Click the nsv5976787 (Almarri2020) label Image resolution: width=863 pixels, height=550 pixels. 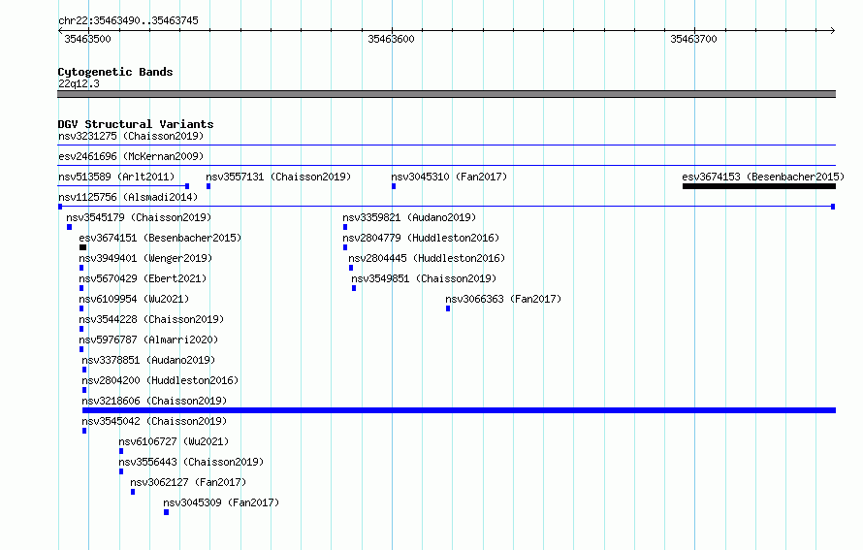(x=148, y=340)
